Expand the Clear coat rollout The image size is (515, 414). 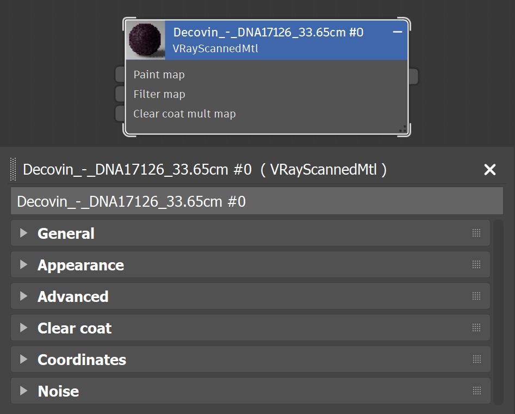pyautogui.click(x=23, y=328)
